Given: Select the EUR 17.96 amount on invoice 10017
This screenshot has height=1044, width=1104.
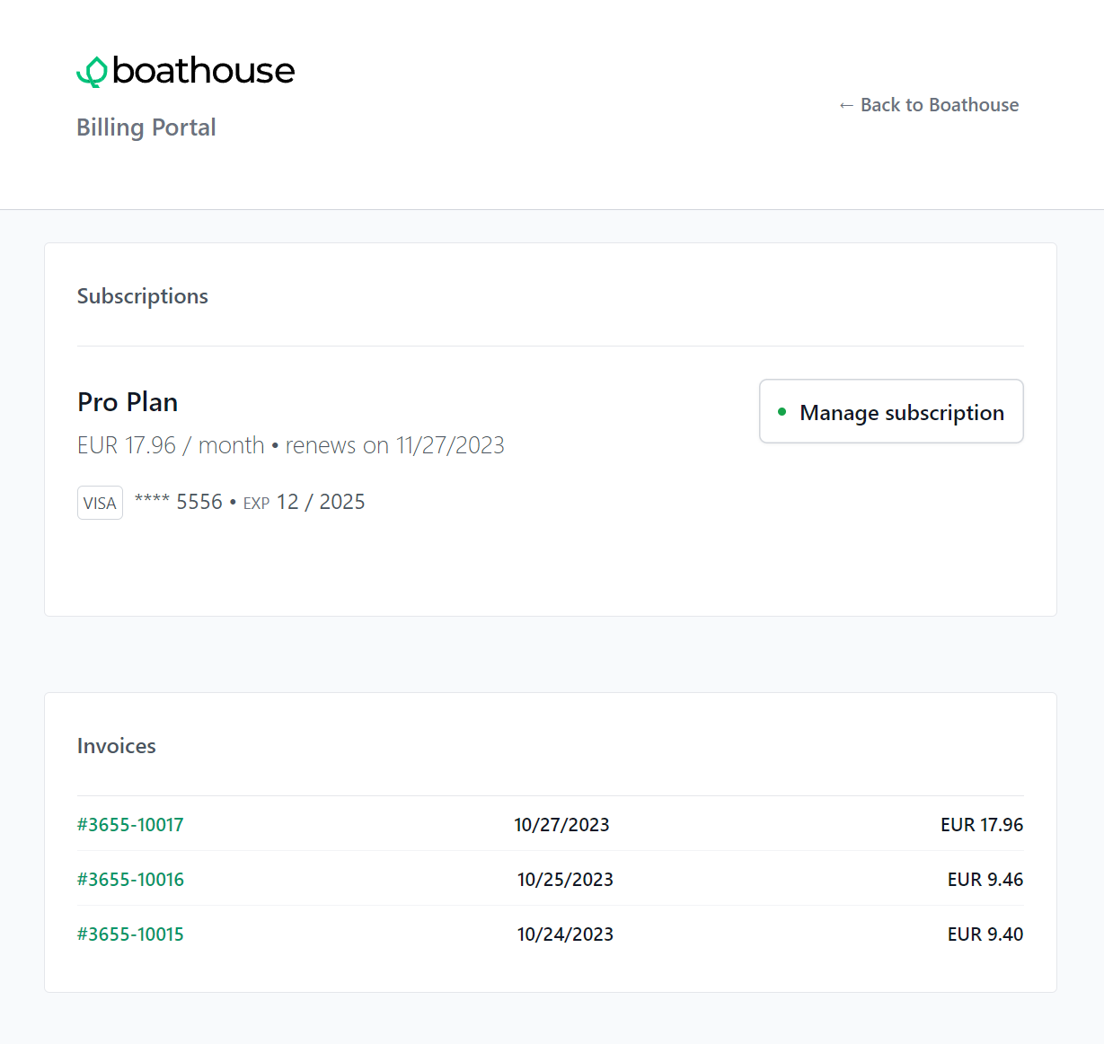Looking at the screenshot, I should coord(982,824).
